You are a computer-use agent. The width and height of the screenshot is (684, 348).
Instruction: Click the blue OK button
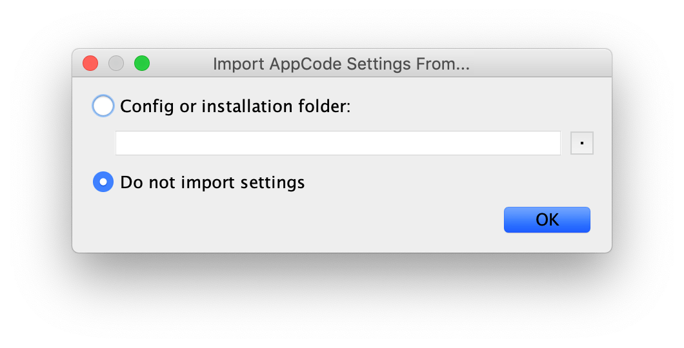547,220
